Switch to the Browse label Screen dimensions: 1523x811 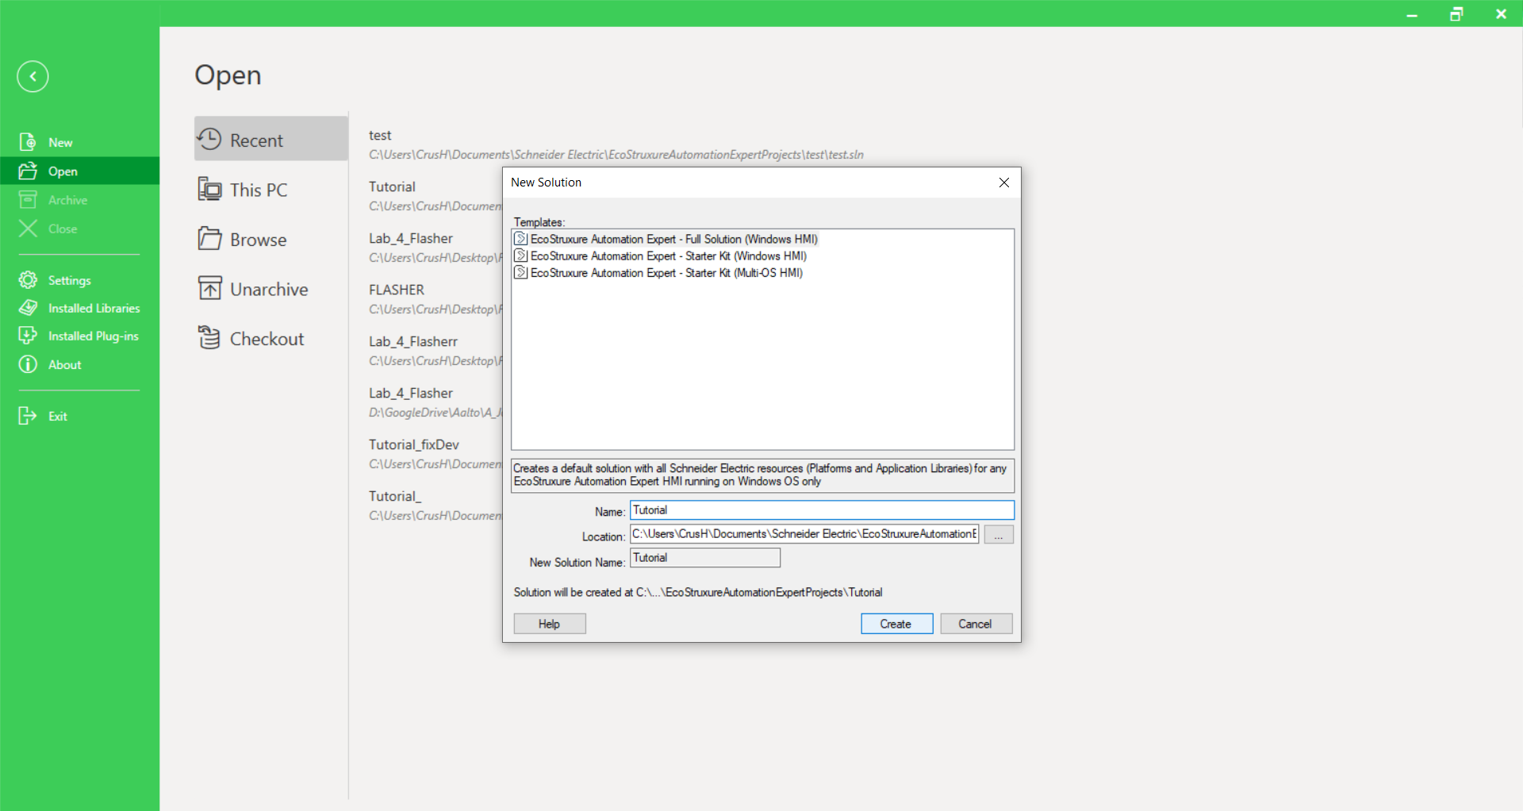click(x=259, y=240)
